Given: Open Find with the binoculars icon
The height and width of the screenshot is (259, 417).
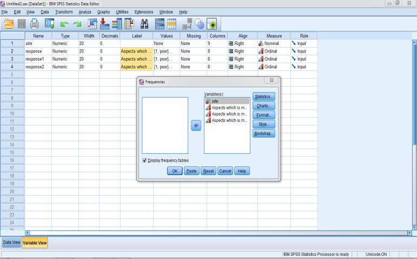Looking at the screenshot, I should click(x=144, y=24).
